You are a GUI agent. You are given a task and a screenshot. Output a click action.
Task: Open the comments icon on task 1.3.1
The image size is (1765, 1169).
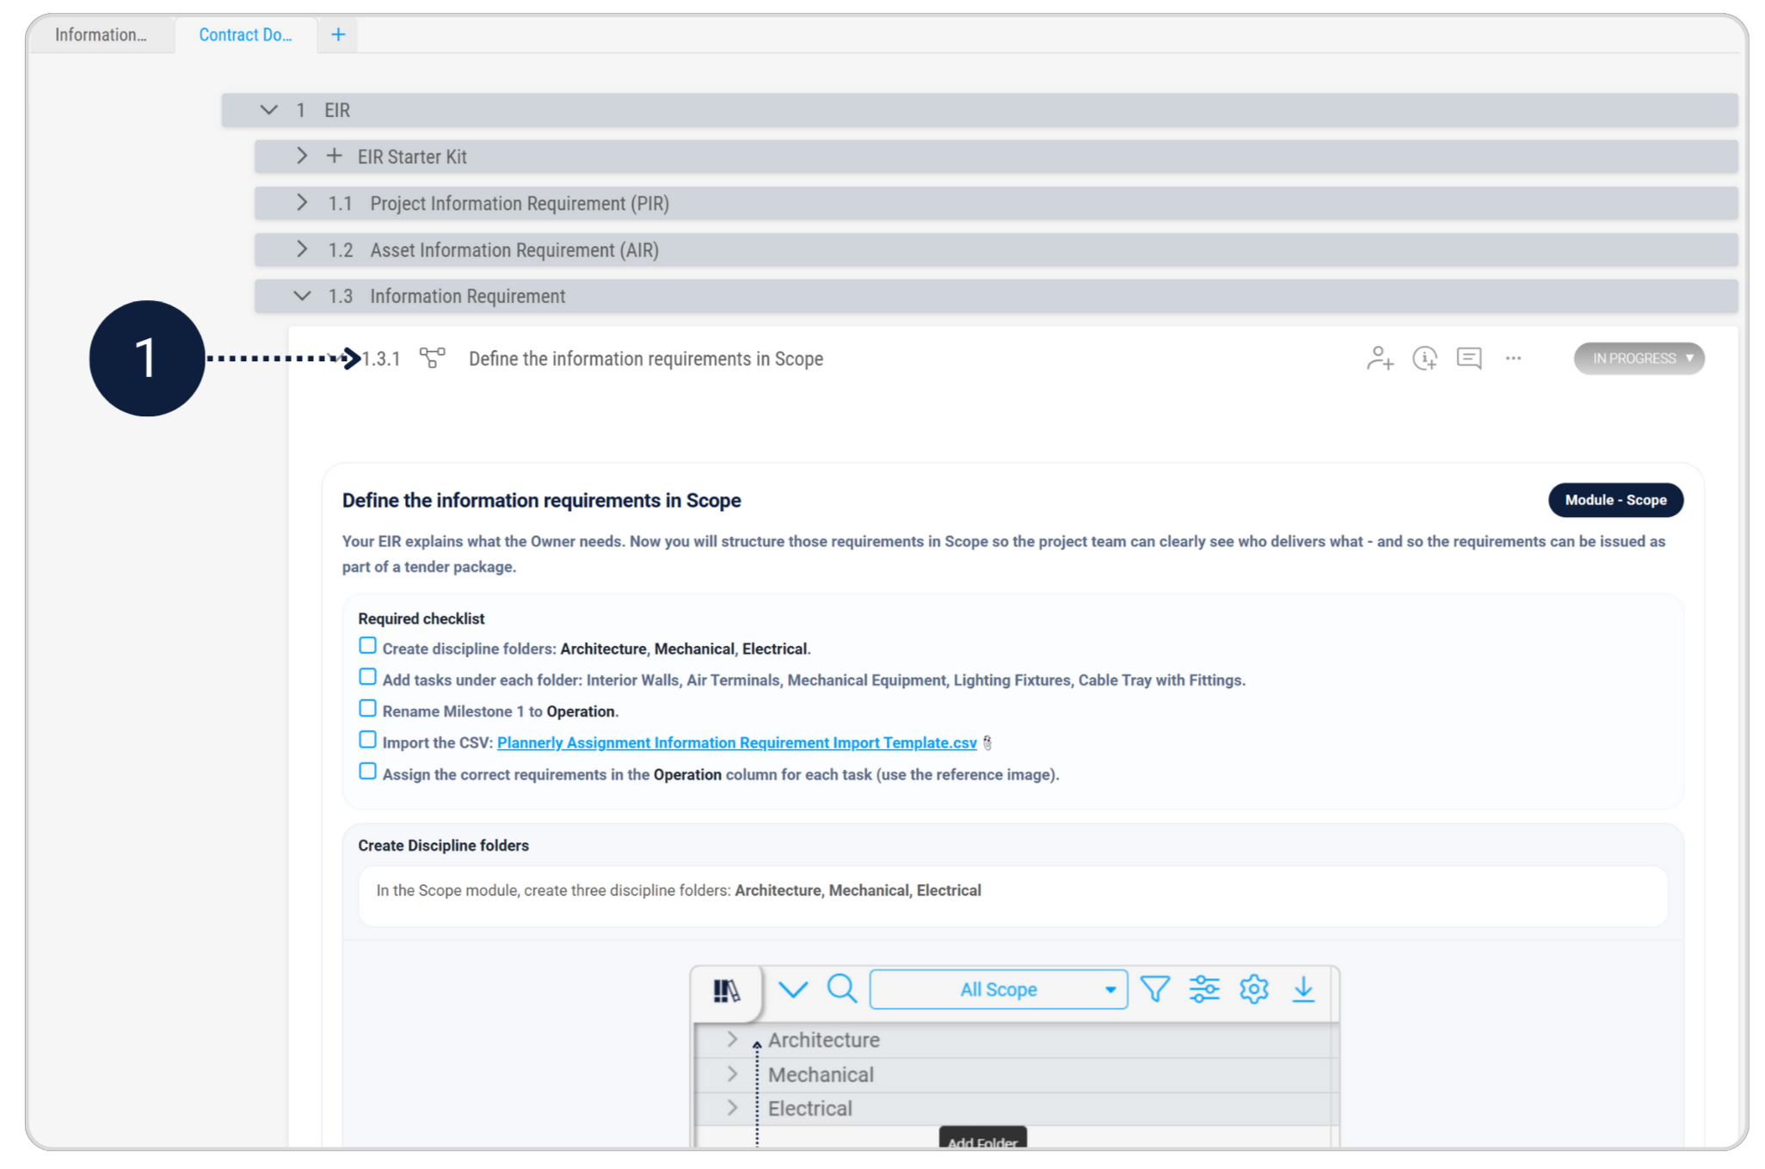click(x=1469, y=359)
